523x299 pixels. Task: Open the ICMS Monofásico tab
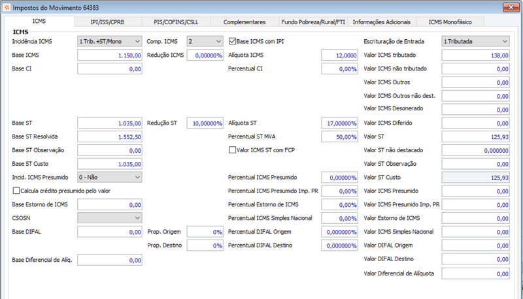tap(450, 22)
